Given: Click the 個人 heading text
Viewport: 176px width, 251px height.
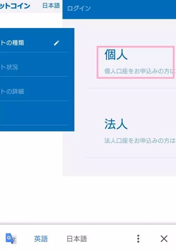Looking at the screenshot, I should [x=116, y=54].
